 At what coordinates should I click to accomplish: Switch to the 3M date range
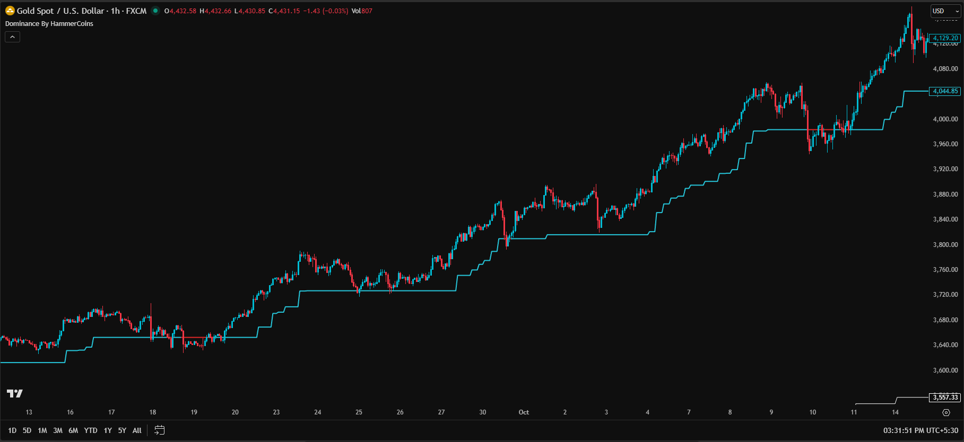[x=58, y=430]
